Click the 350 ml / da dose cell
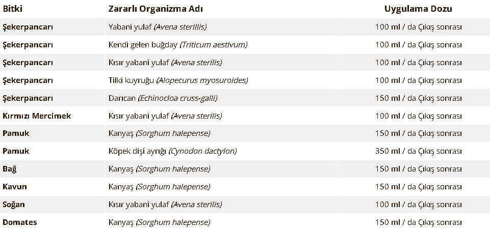Viewport: 490px width, 230px height. 418,151
